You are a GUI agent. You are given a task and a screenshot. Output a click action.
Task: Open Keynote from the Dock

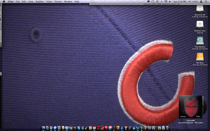(126, 128)
